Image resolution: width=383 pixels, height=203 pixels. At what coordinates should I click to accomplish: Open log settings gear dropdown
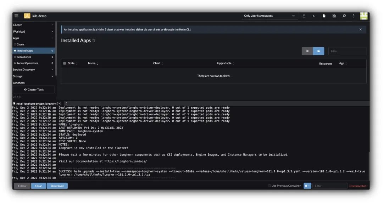point(307,186)
